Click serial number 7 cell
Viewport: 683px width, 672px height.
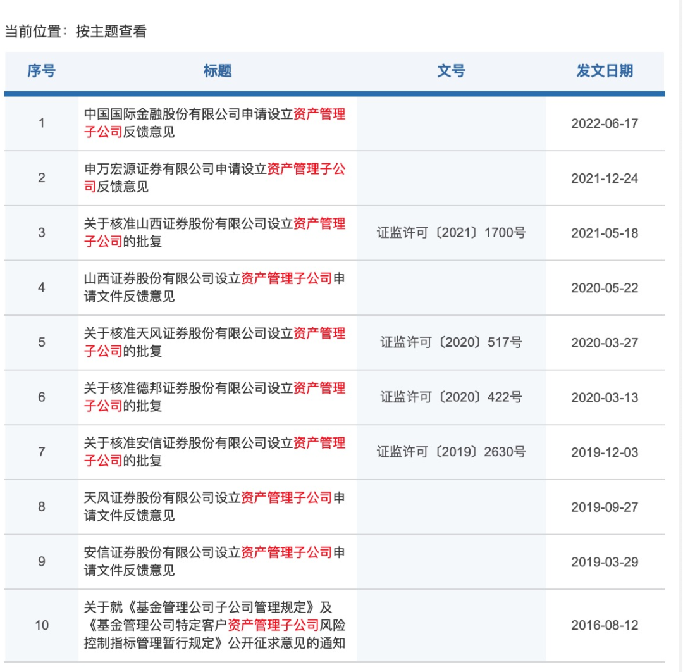(x=41, y=452)
